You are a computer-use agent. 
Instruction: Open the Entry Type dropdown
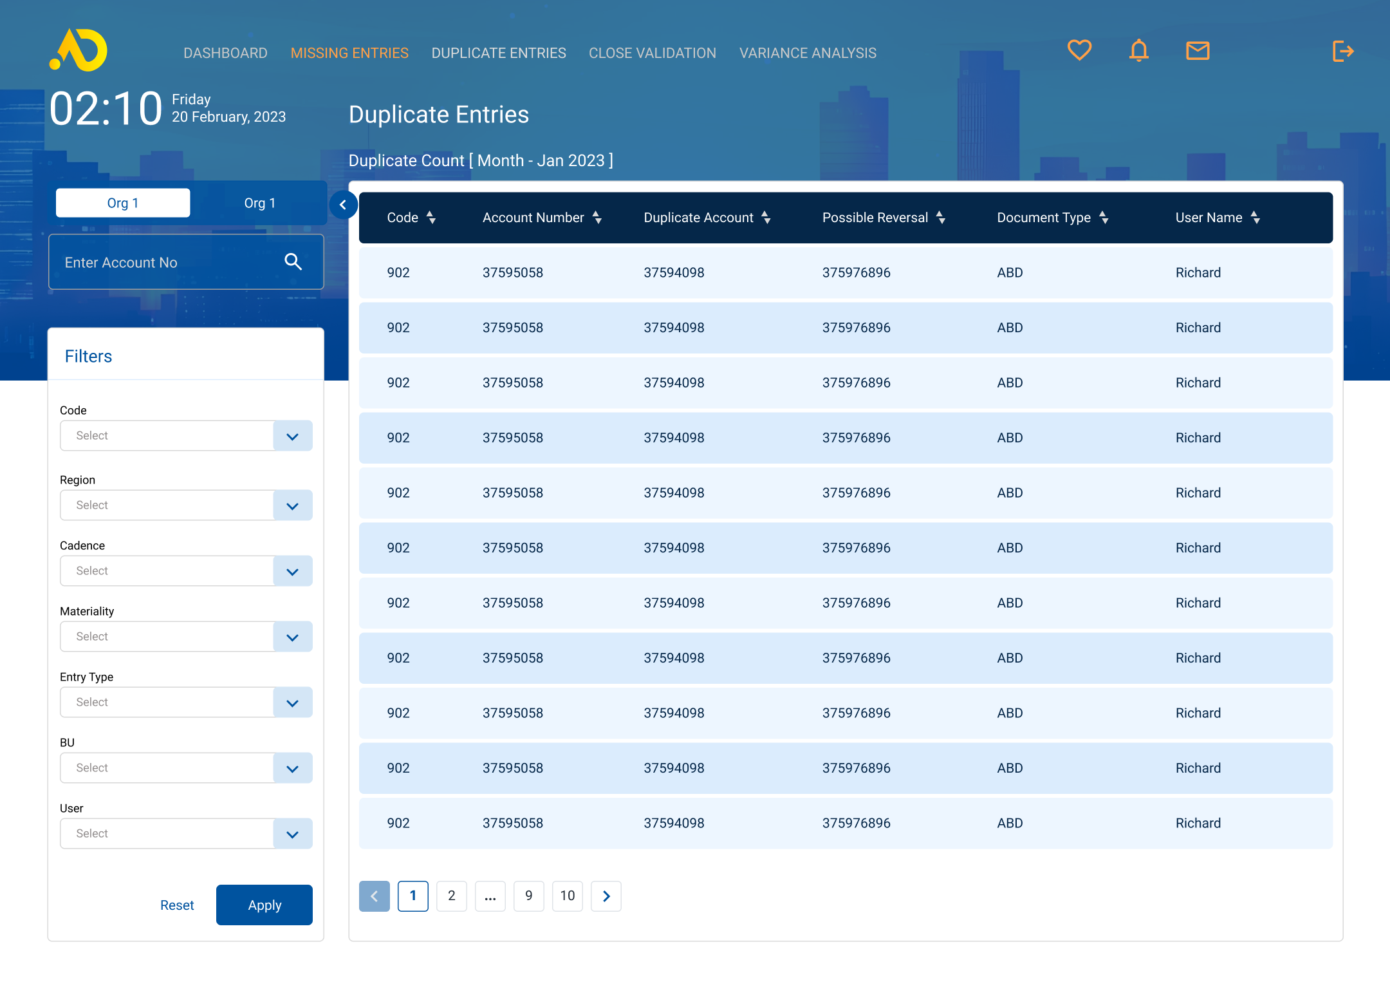click(x=293, y=702)
